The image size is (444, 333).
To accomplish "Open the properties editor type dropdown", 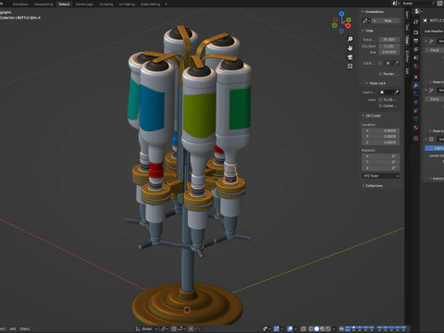I will 418,11.
